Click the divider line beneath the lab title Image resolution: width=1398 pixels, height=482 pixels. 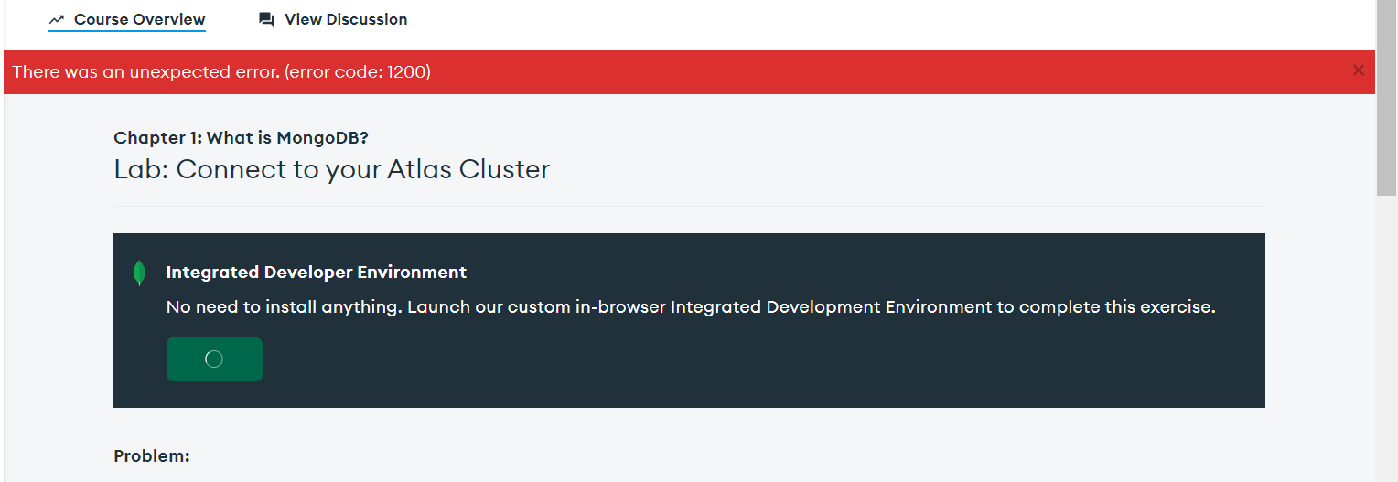click(x=689, y=206)
